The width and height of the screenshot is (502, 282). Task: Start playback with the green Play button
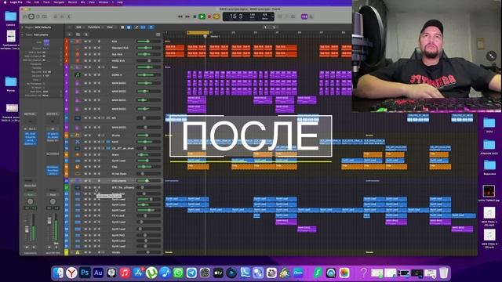pos(202,16)
